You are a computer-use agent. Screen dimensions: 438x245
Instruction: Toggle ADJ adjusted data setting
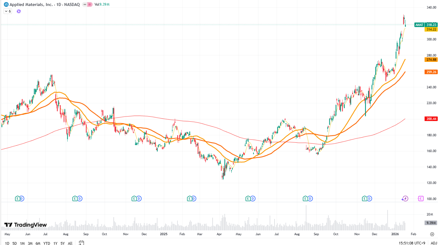tap(434, 243)
